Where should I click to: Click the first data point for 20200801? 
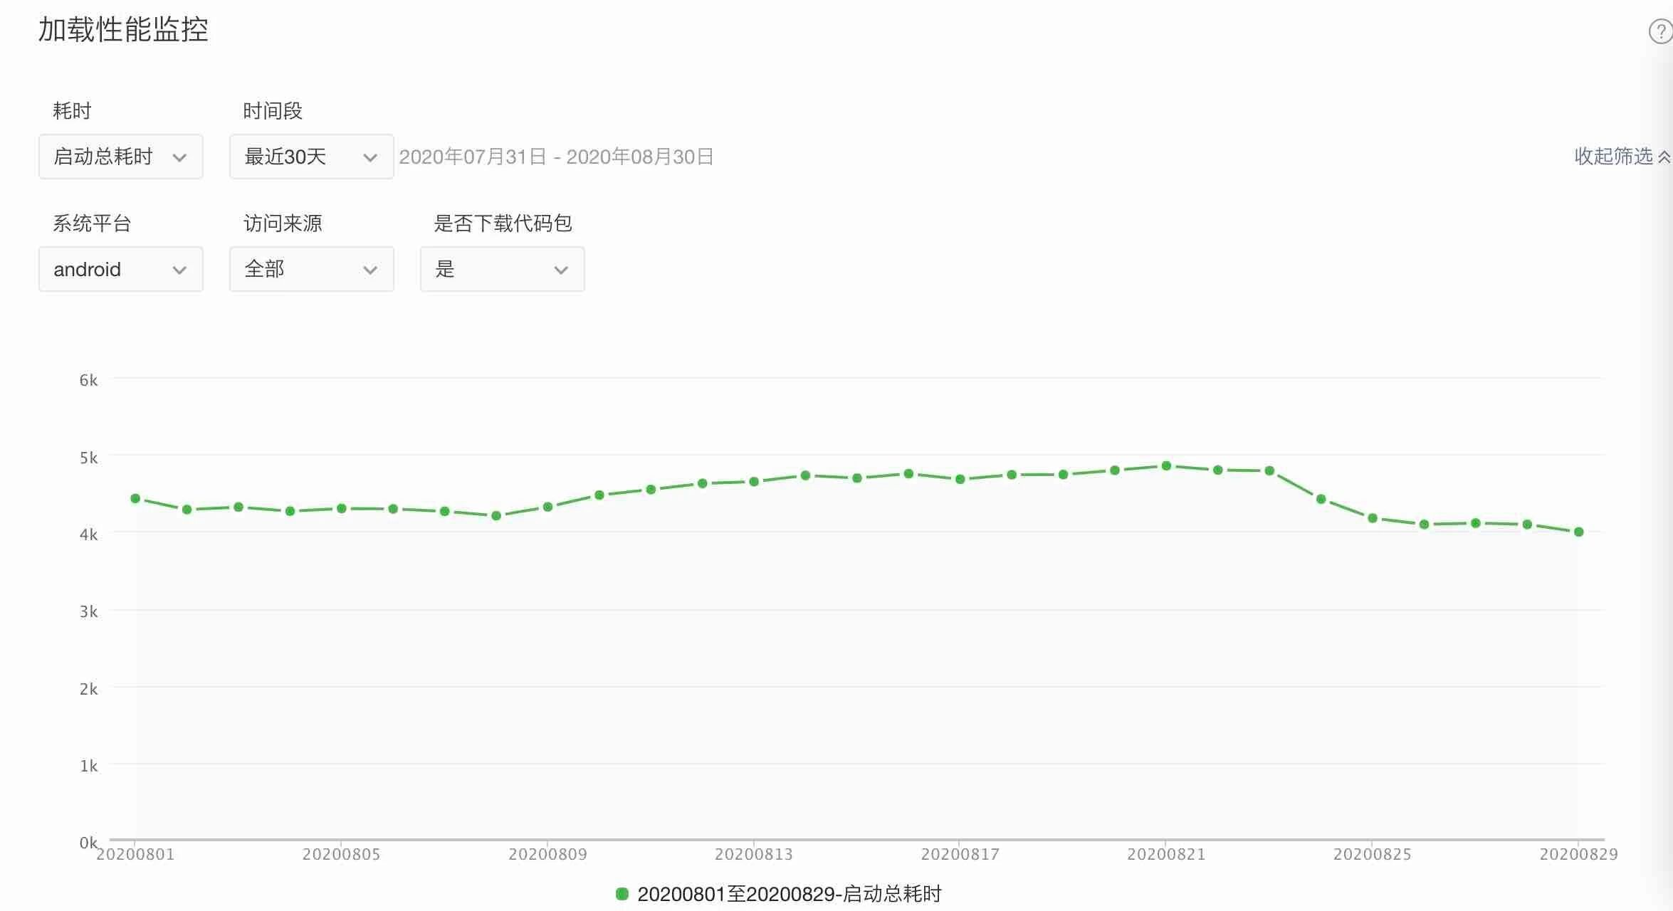click(x=135, y=498)
